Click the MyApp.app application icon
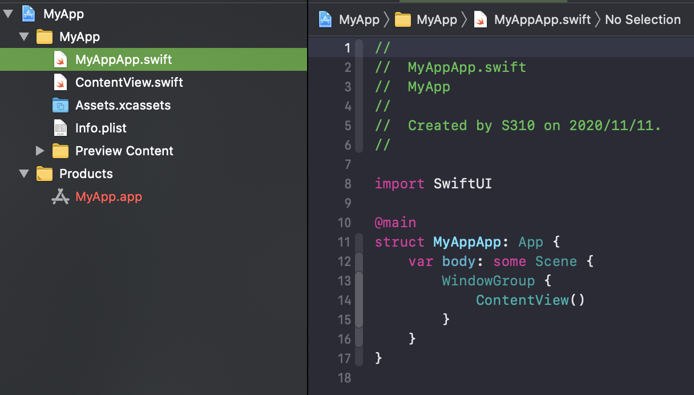The height and width of the screenshot is (395, 694). [60, 196]
